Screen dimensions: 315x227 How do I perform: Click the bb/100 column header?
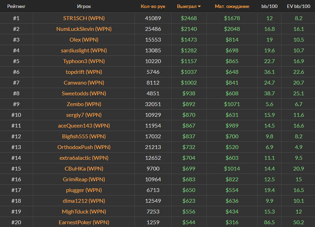click(270, 7)
